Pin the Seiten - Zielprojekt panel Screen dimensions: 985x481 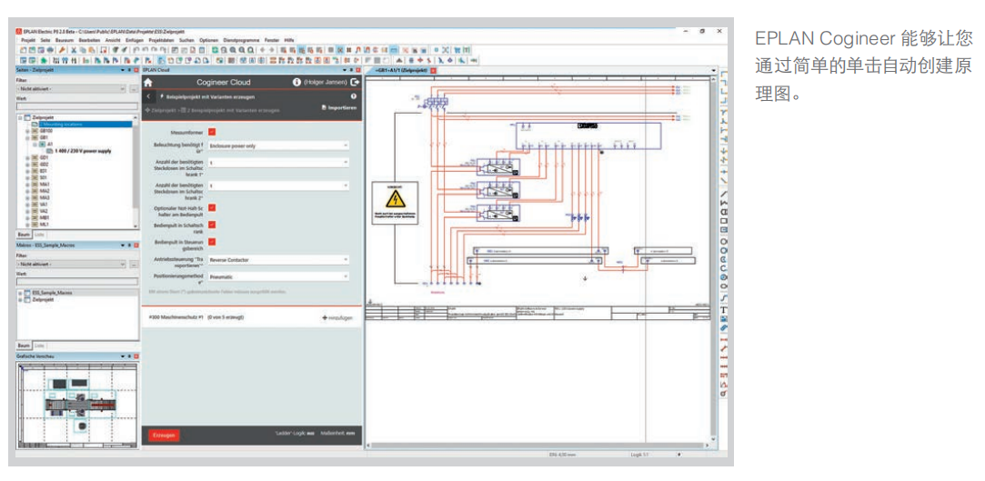tap(129, 70)
